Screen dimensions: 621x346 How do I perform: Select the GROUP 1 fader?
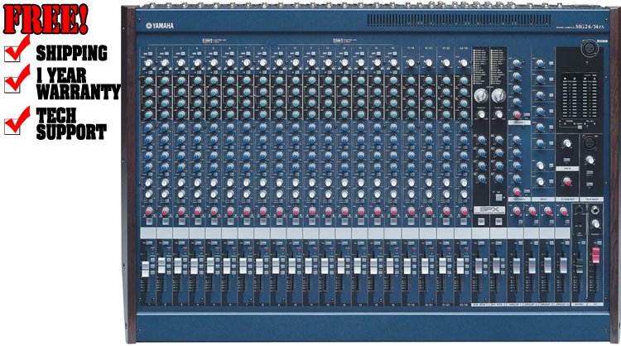click(x=516, y=266)
